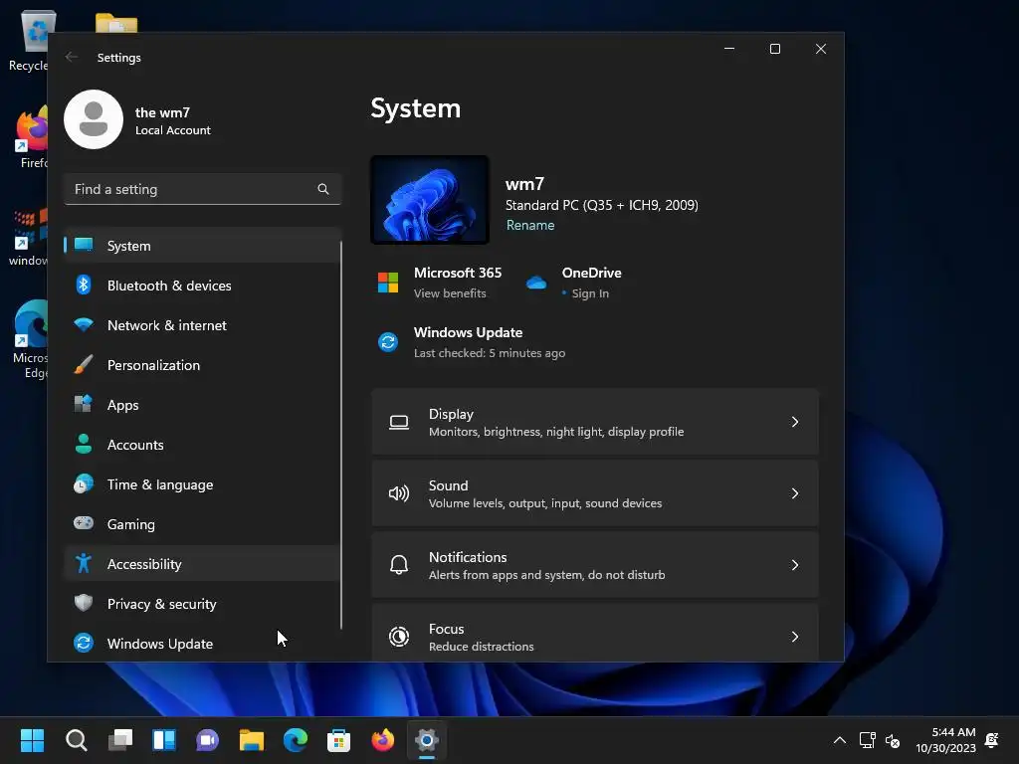Click the Wi-Fi network icon in sidebar

pyautogui.click(x=84, y=324)
